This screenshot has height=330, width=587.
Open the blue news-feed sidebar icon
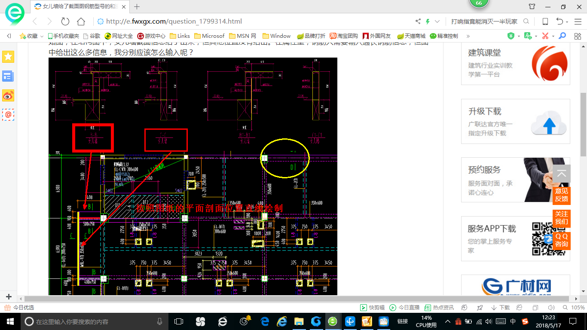coord(8,76)
